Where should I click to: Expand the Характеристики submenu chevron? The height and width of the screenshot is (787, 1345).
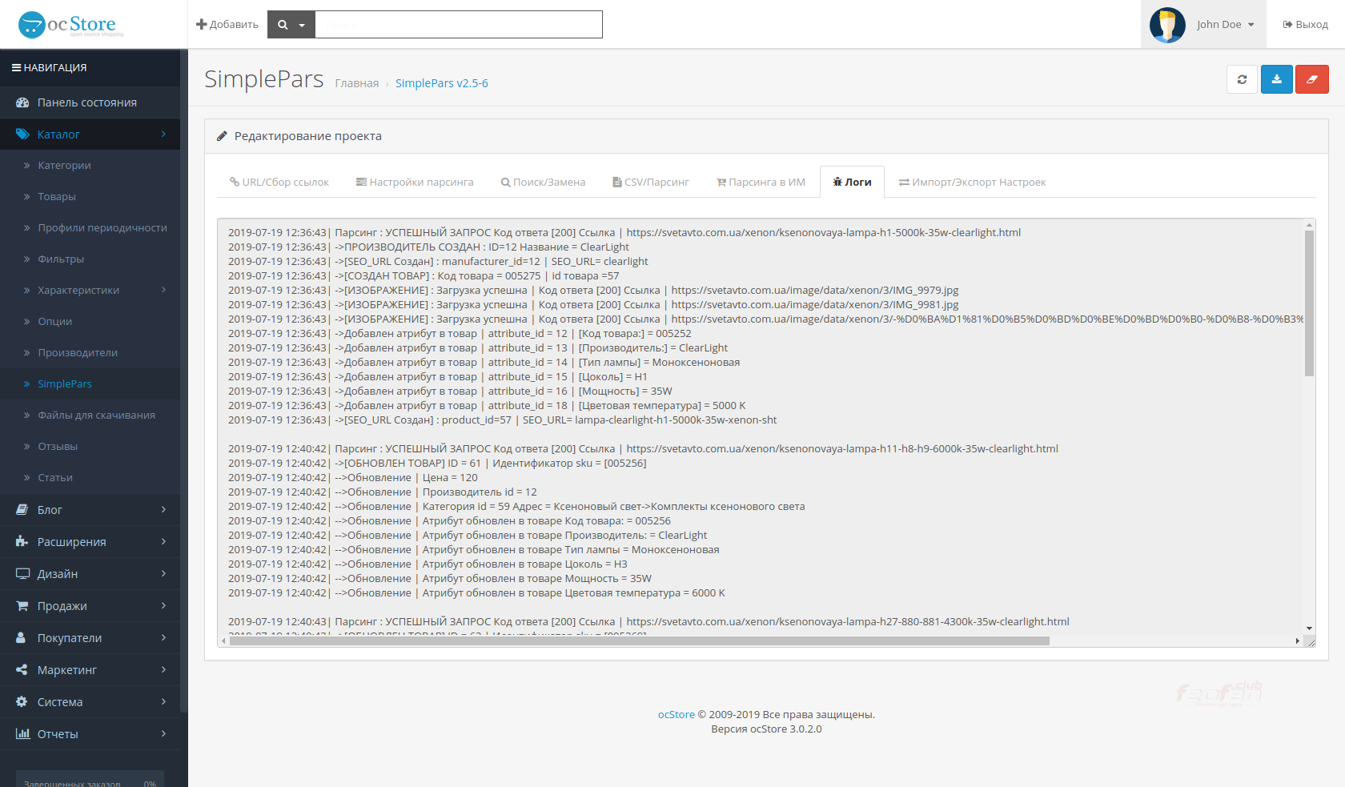point(163,290)
